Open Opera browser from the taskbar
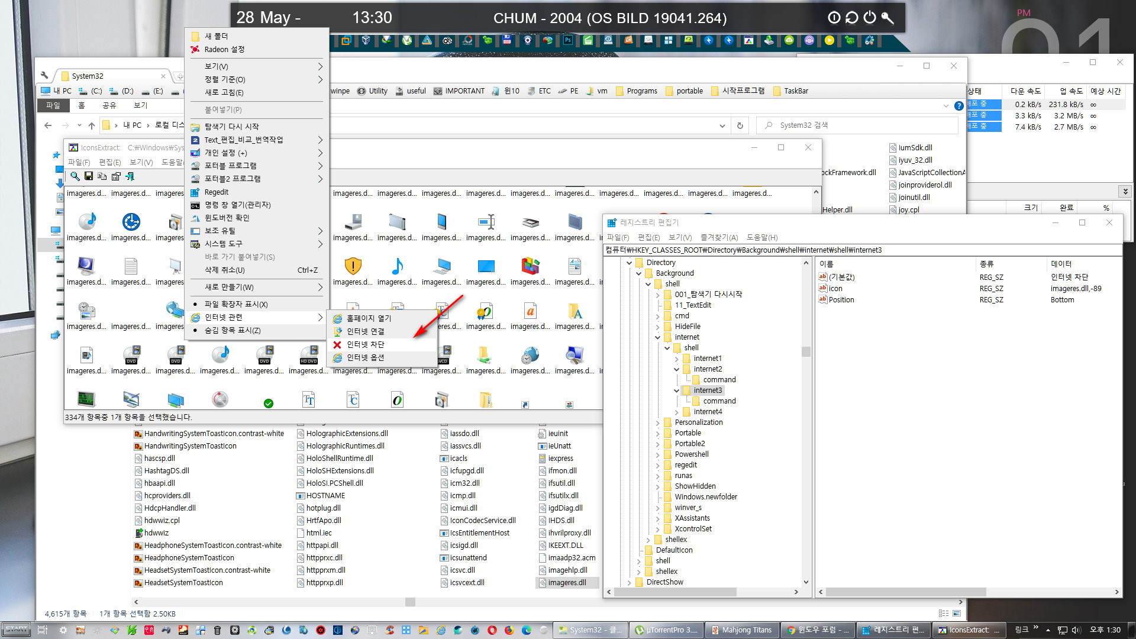1136x639 pixels. [x=492, y=630]
